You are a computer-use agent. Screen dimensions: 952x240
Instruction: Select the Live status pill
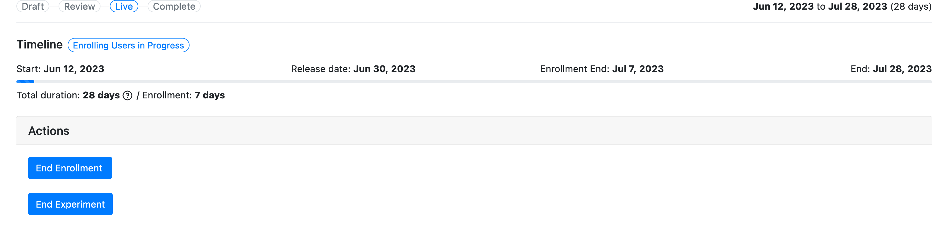(124, 6)
